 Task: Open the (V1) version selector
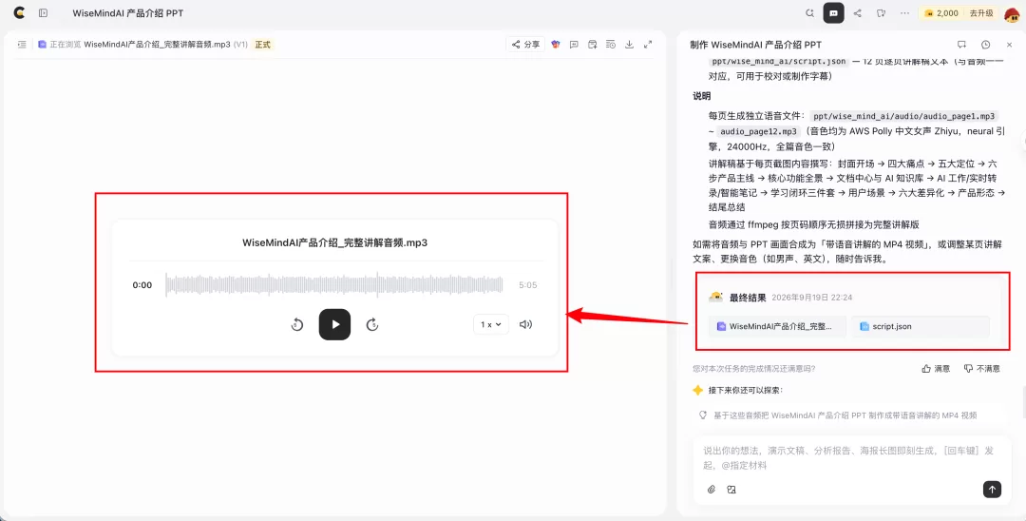tap(240, 45)
